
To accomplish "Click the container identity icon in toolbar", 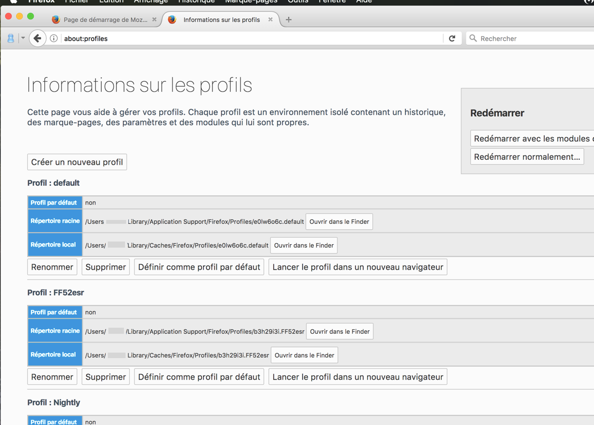I will click(x=11, y=38).
